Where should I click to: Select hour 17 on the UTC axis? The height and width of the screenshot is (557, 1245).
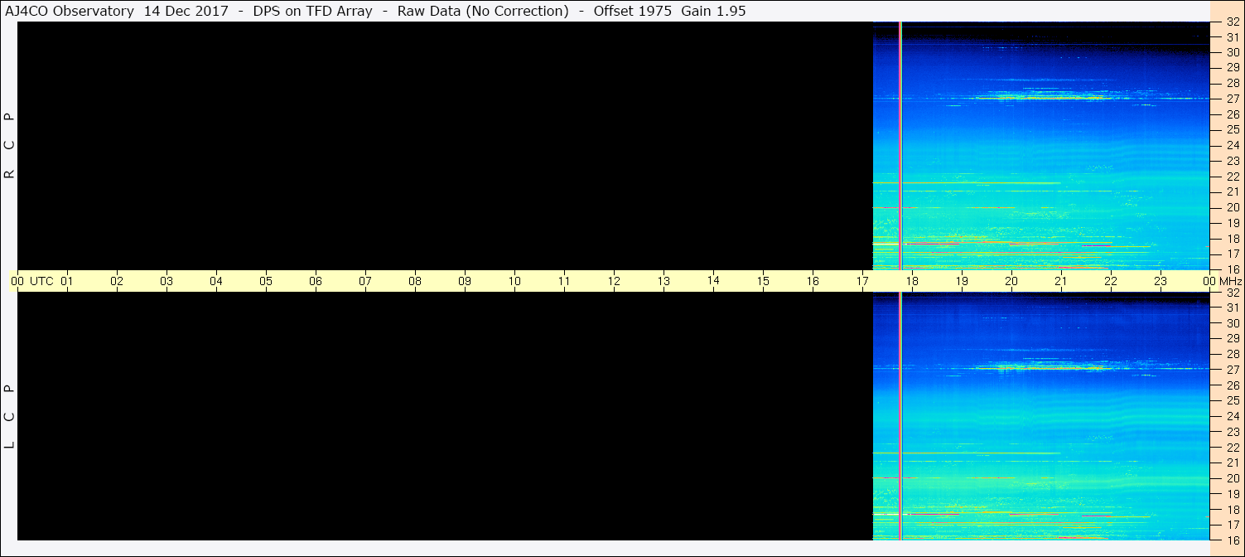coord(862,281)
